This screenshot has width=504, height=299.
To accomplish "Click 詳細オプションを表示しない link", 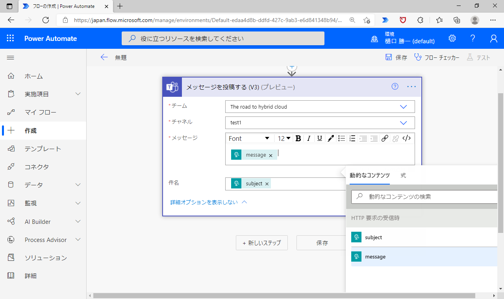I will coord(209,202).
